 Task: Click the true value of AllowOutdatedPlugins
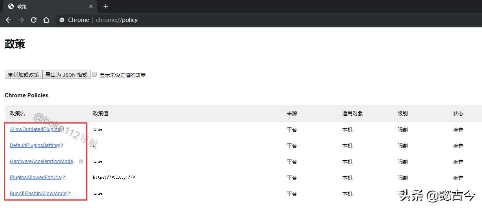pos(98,129)
